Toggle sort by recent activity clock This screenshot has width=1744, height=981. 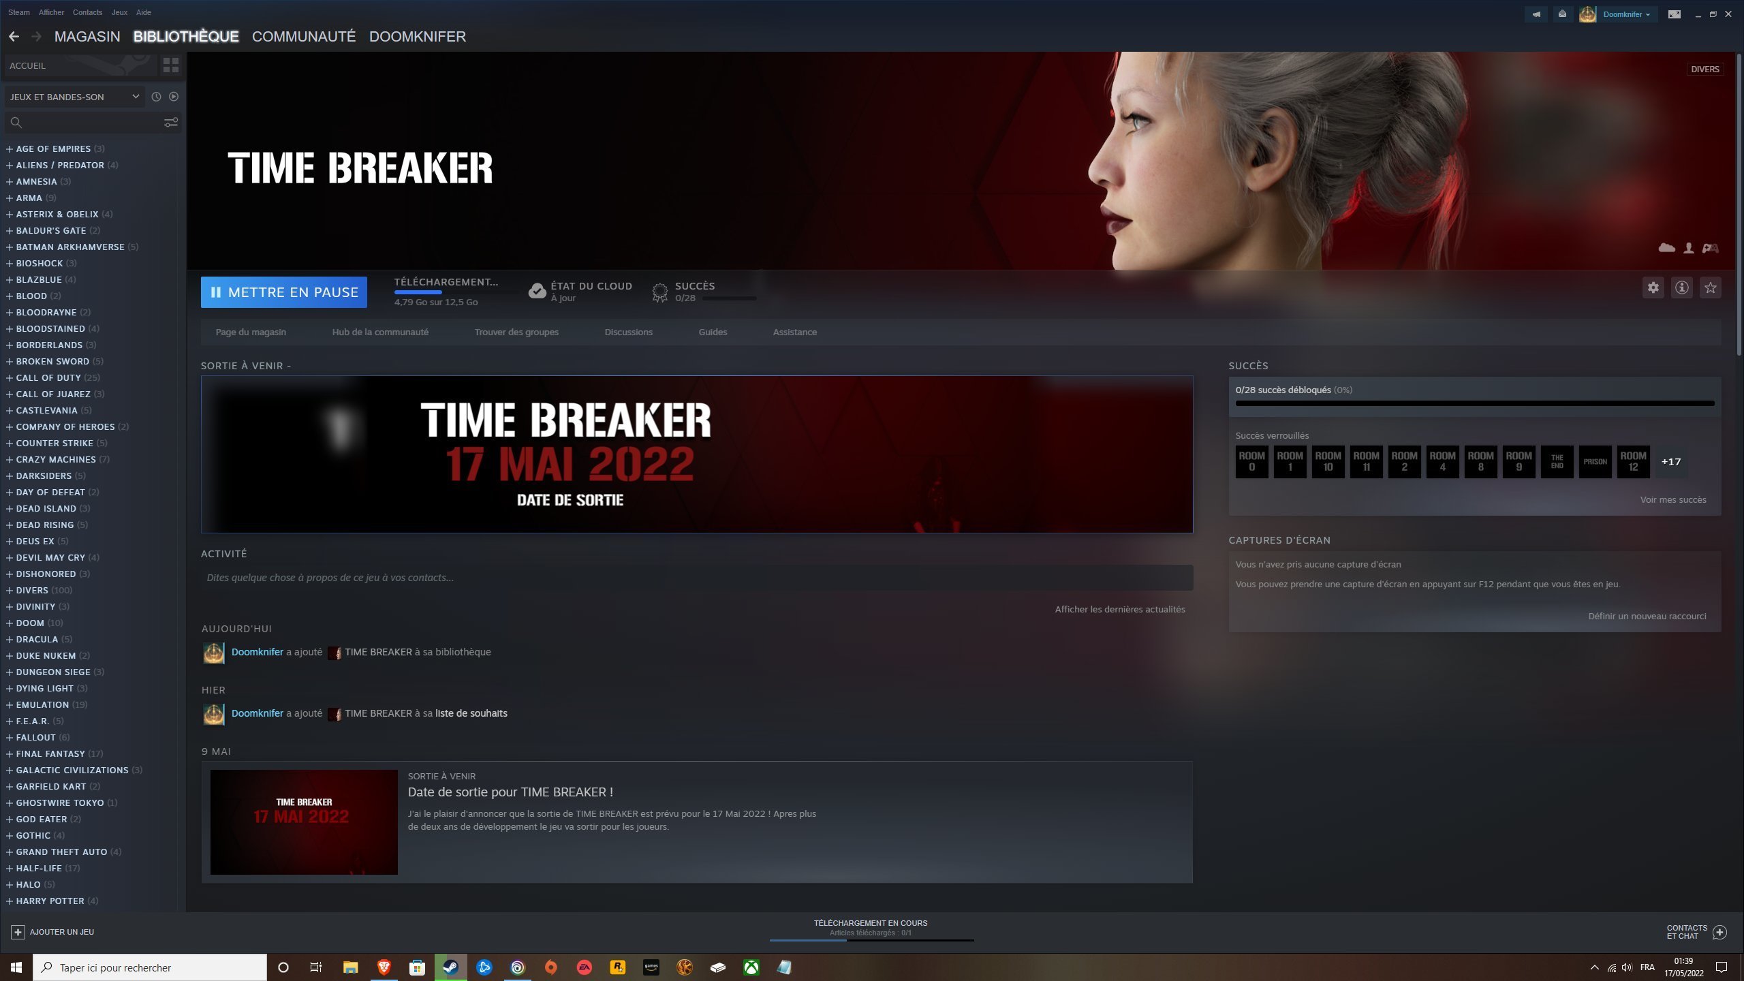[156, 97]
